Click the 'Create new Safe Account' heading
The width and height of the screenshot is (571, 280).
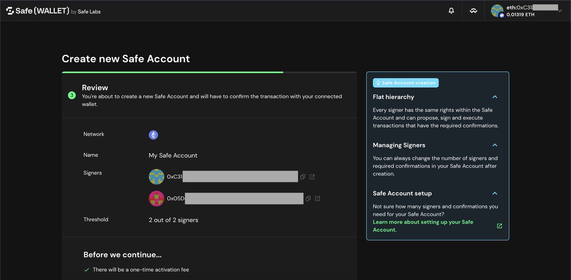[x=126, y=59]
